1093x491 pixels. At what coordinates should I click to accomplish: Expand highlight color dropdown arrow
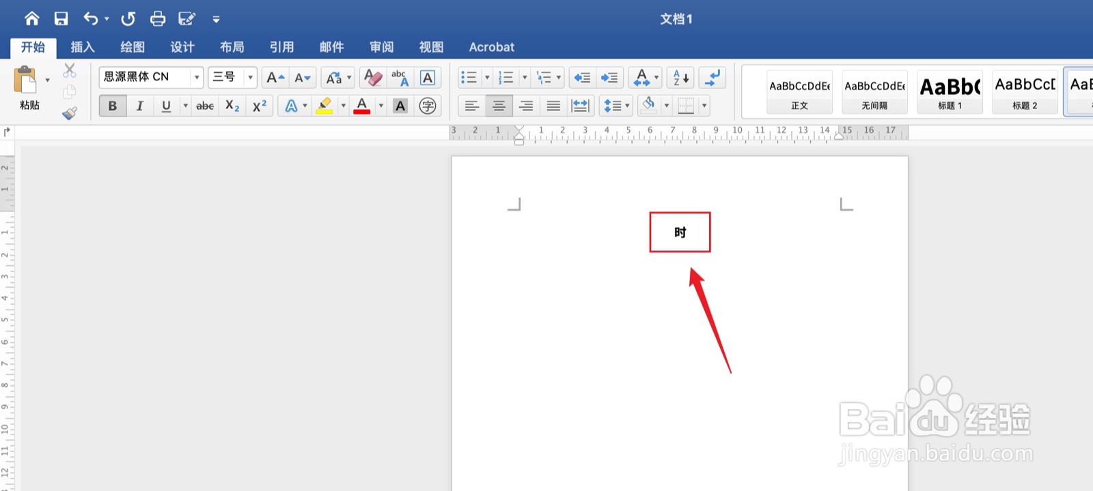click(343, 106)
